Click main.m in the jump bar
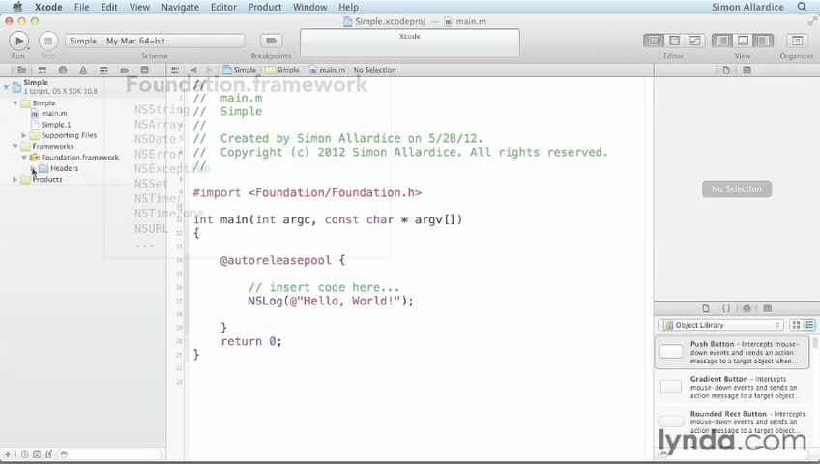The image size is (820, 464). [328, 70]
